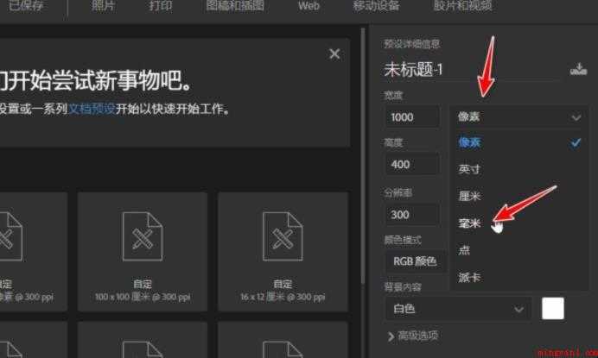Click the height field showing 400
Viewport: 598px width, 358px height.
(412, 165)
